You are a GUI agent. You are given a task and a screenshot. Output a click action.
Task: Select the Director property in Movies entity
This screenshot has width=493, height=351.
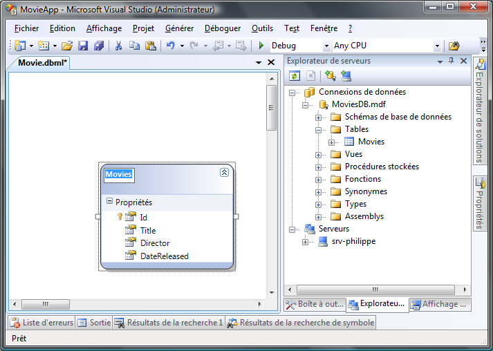tap(155, 243)
